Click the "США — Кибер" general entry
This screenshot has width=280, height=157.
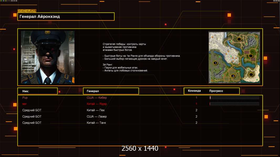[97, 98]
